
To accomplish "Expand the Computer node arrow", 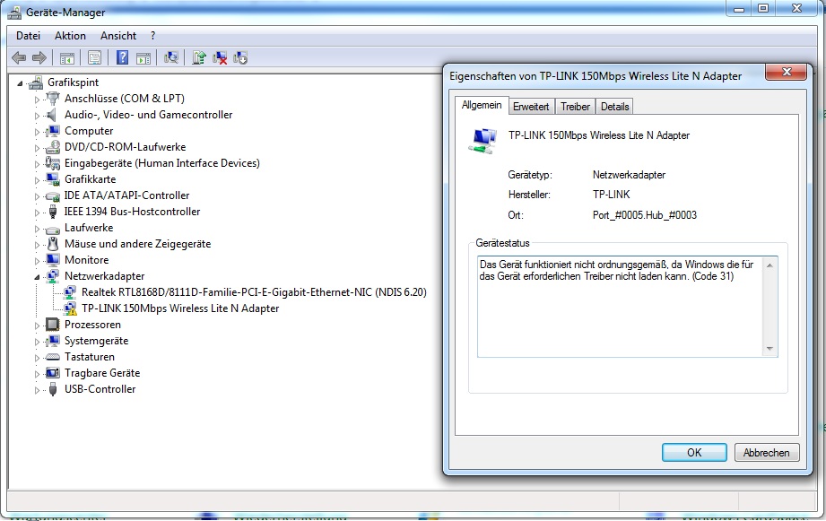I will [37, 132].
